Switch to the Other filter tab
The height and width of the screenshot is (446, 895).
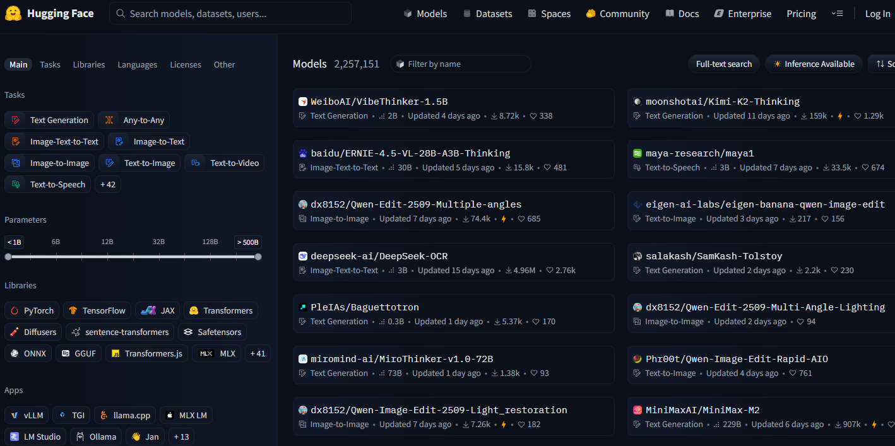(x=224, y=64)
